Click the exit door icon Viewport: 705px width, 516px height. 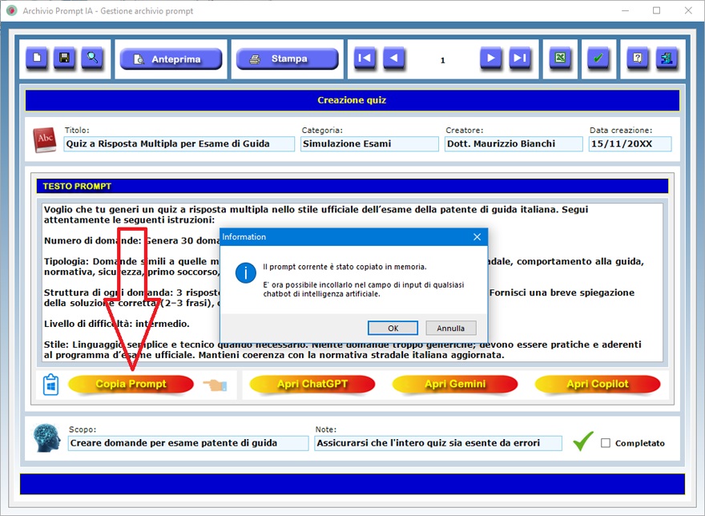[x=667, y=58]
